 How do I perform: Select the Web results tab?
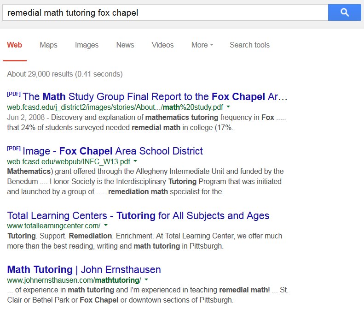coord(15,45)
